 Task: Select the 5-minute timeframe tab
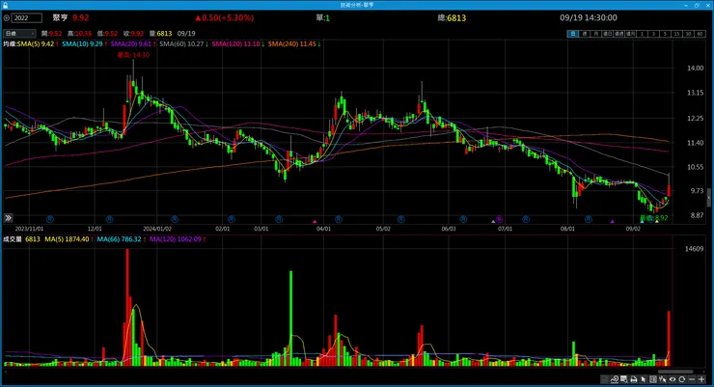pyautogui.click(x=666, y=34)
